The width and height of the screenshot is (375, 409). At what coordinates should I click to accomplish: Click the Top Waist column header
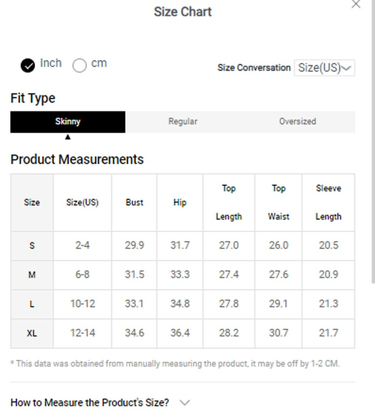[x=278, y=203]
